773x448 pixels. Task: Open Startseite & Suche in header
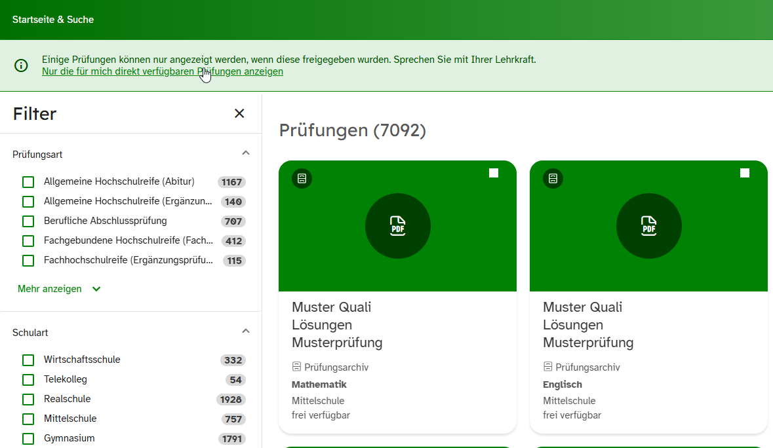(x=53, y=20)
